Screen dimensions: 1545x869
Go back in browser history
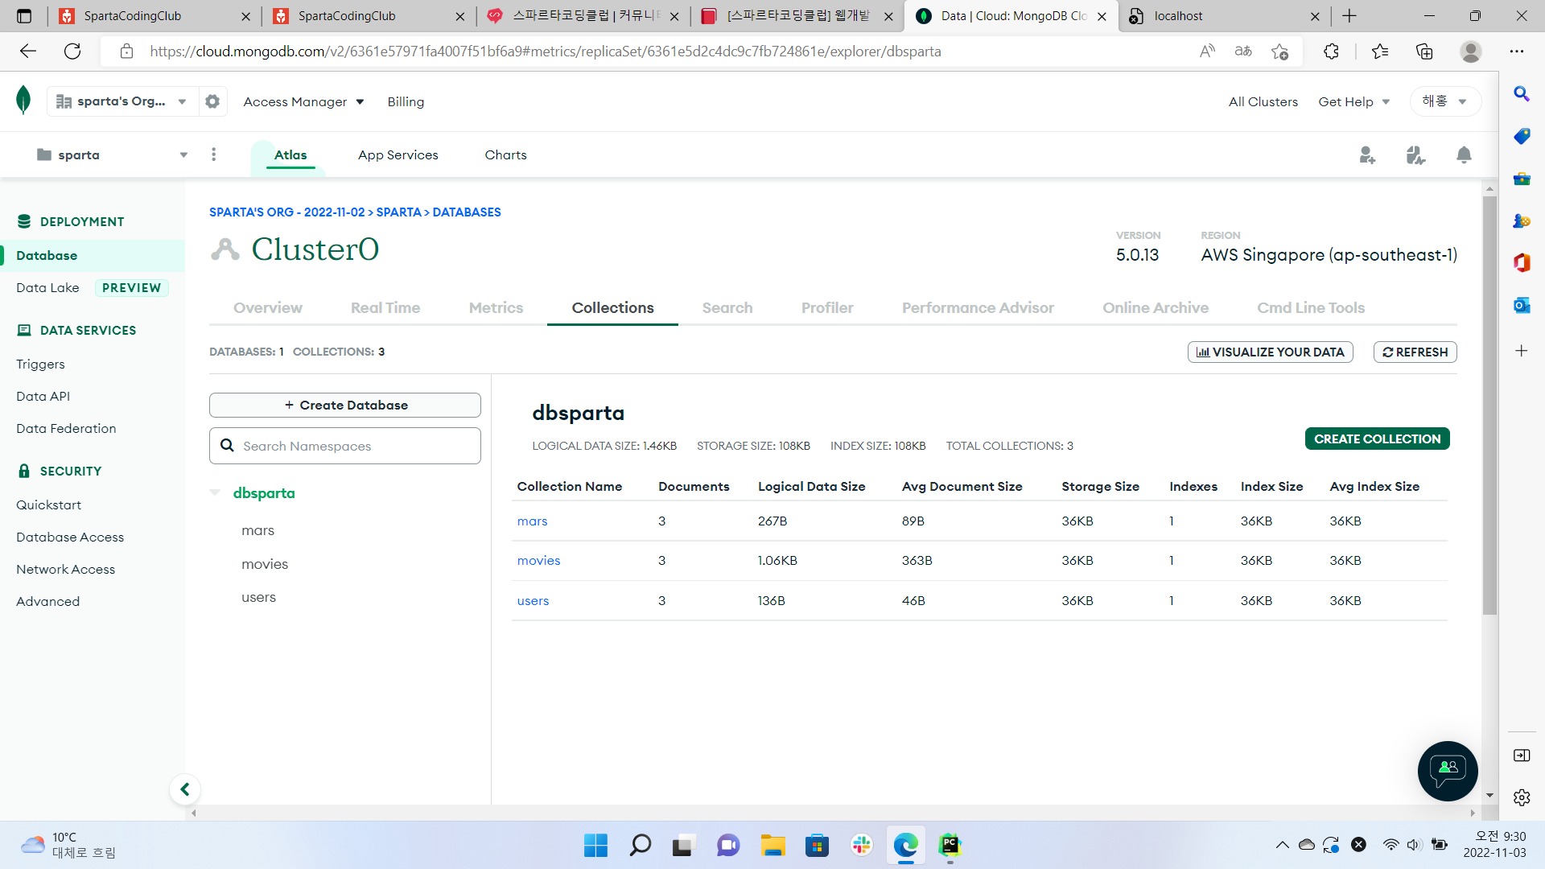(28, 51)
